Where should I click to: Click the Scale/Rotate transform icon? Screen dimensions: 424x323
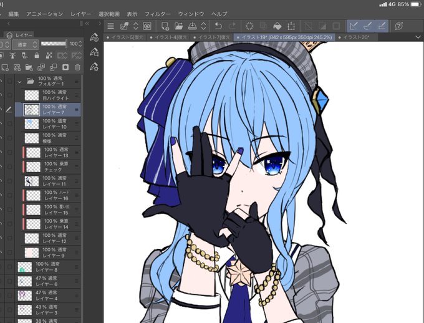[x=291, y=26]
